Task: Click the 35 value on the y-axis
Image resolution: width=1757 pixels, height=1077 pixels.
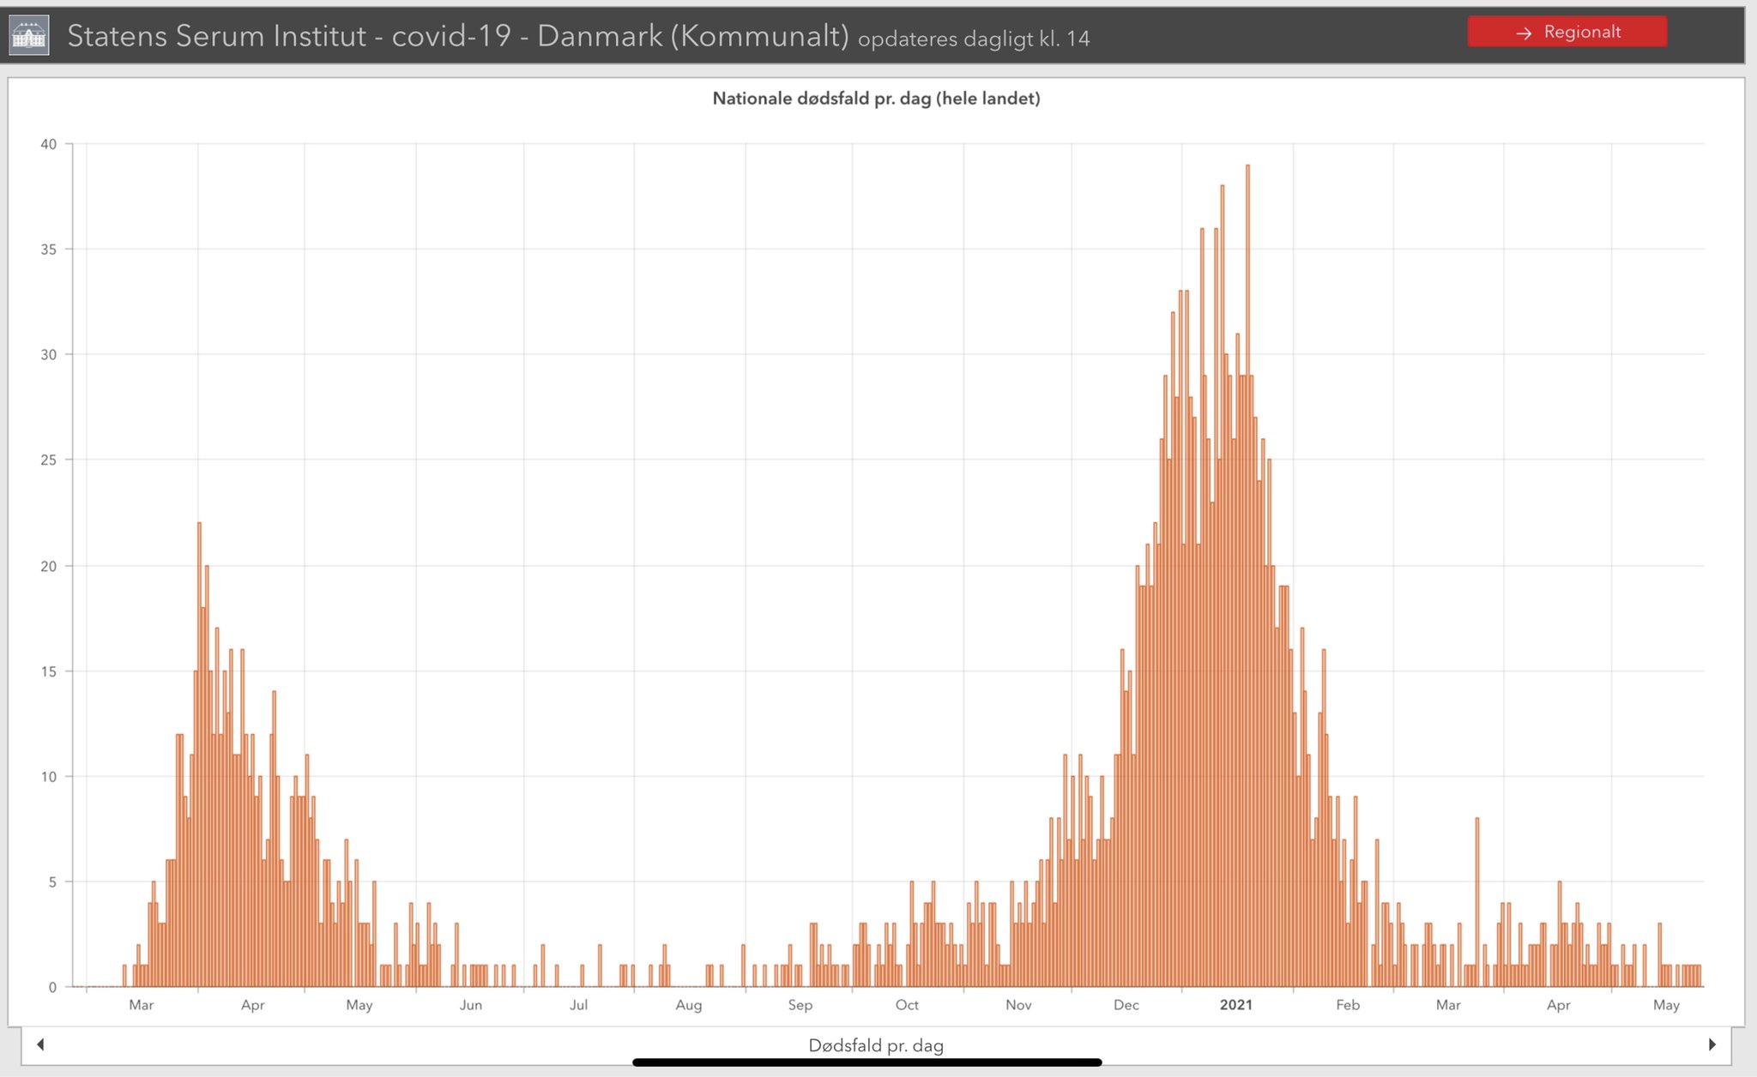Action: point(49,250)
